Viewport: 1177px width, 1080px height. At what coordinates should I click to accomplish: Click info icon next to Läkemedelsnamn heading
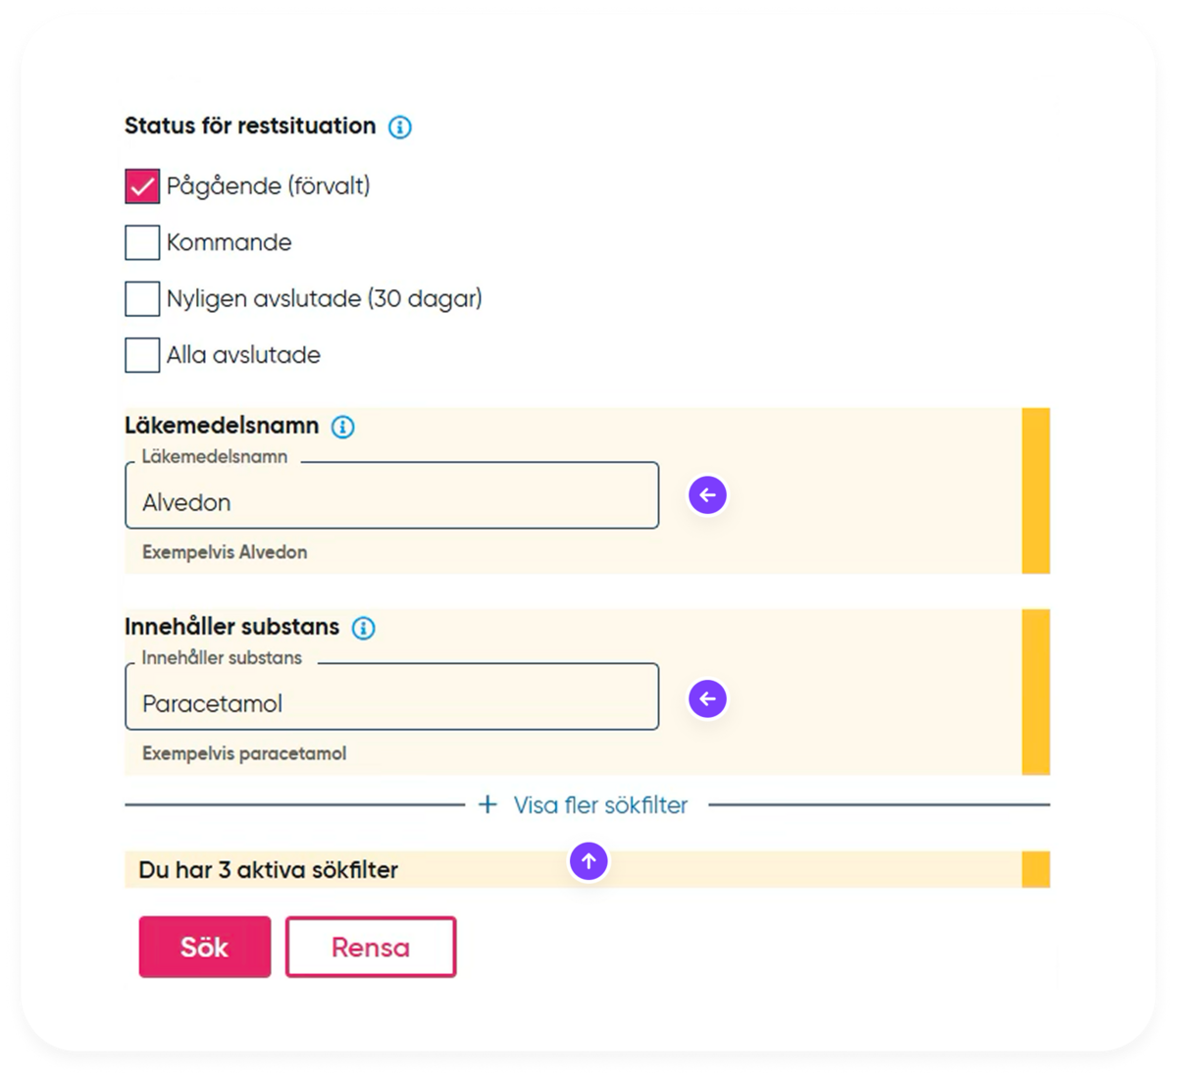pos(342,427)
